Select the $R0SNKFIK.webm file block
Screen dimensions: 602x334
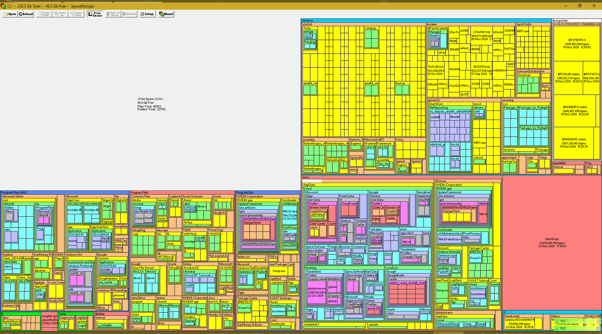click(x=574, y=143)
